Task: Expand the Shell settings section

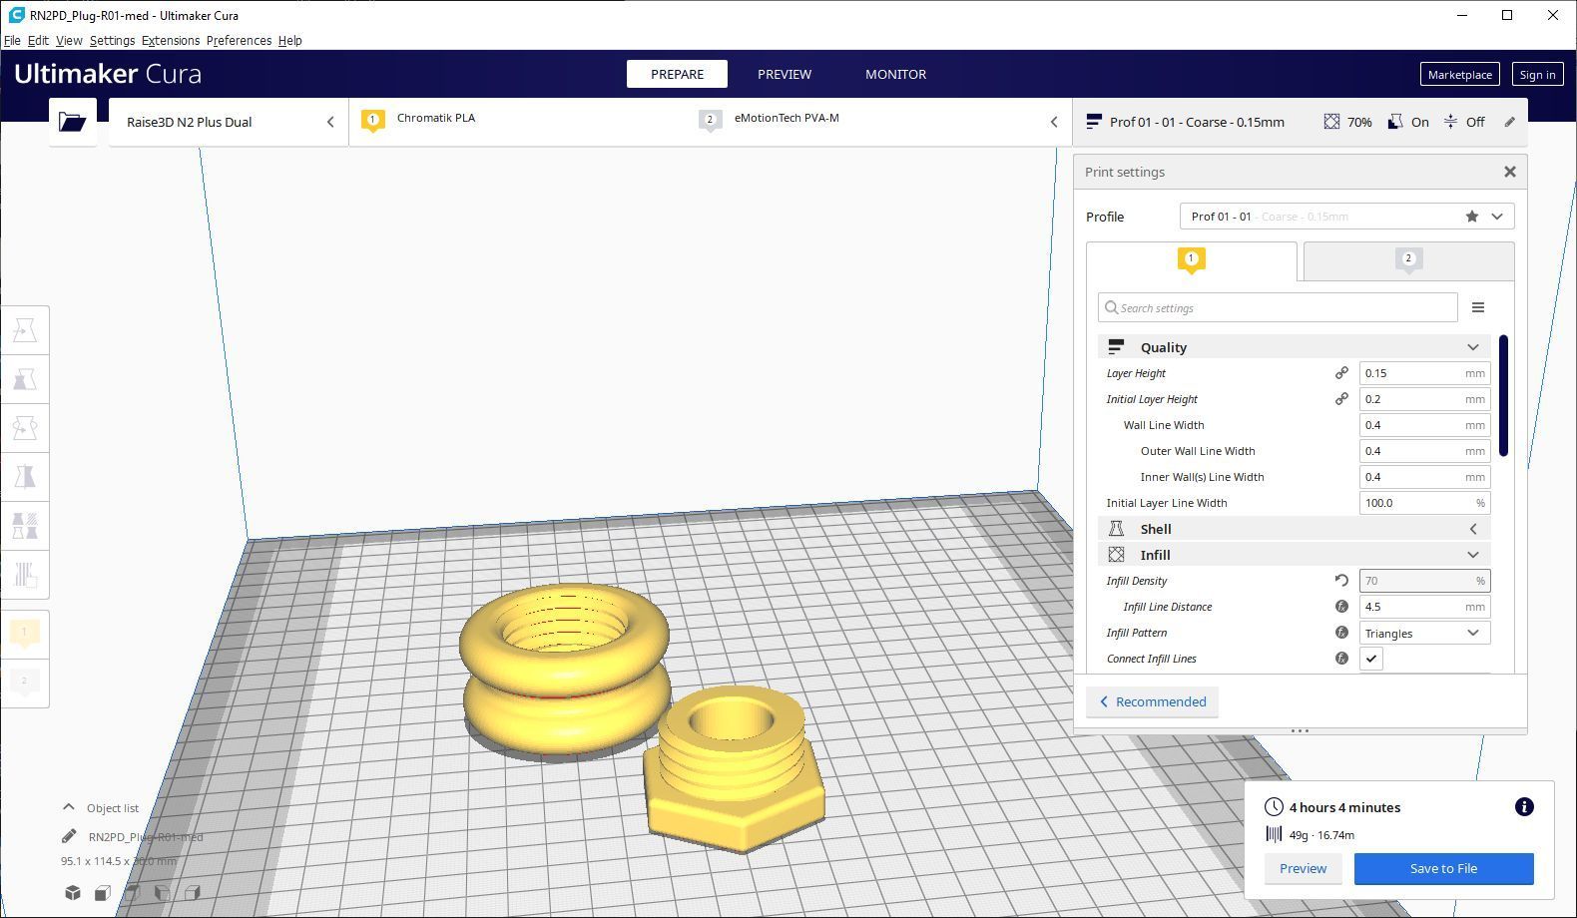Action: point(1294,529)
